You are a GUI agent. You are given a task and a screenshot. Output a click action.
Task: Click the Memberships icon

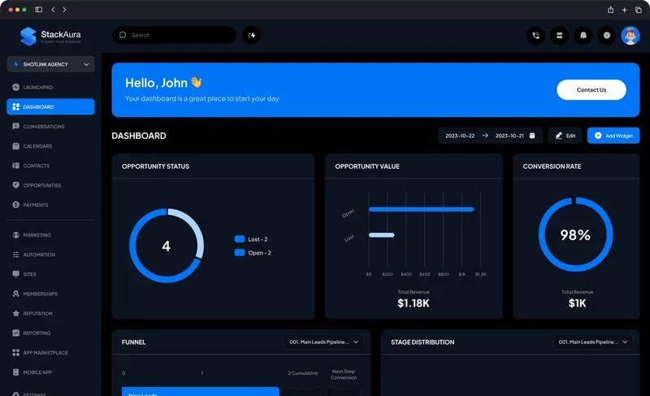pyautogui.click(x=15, y=294)
